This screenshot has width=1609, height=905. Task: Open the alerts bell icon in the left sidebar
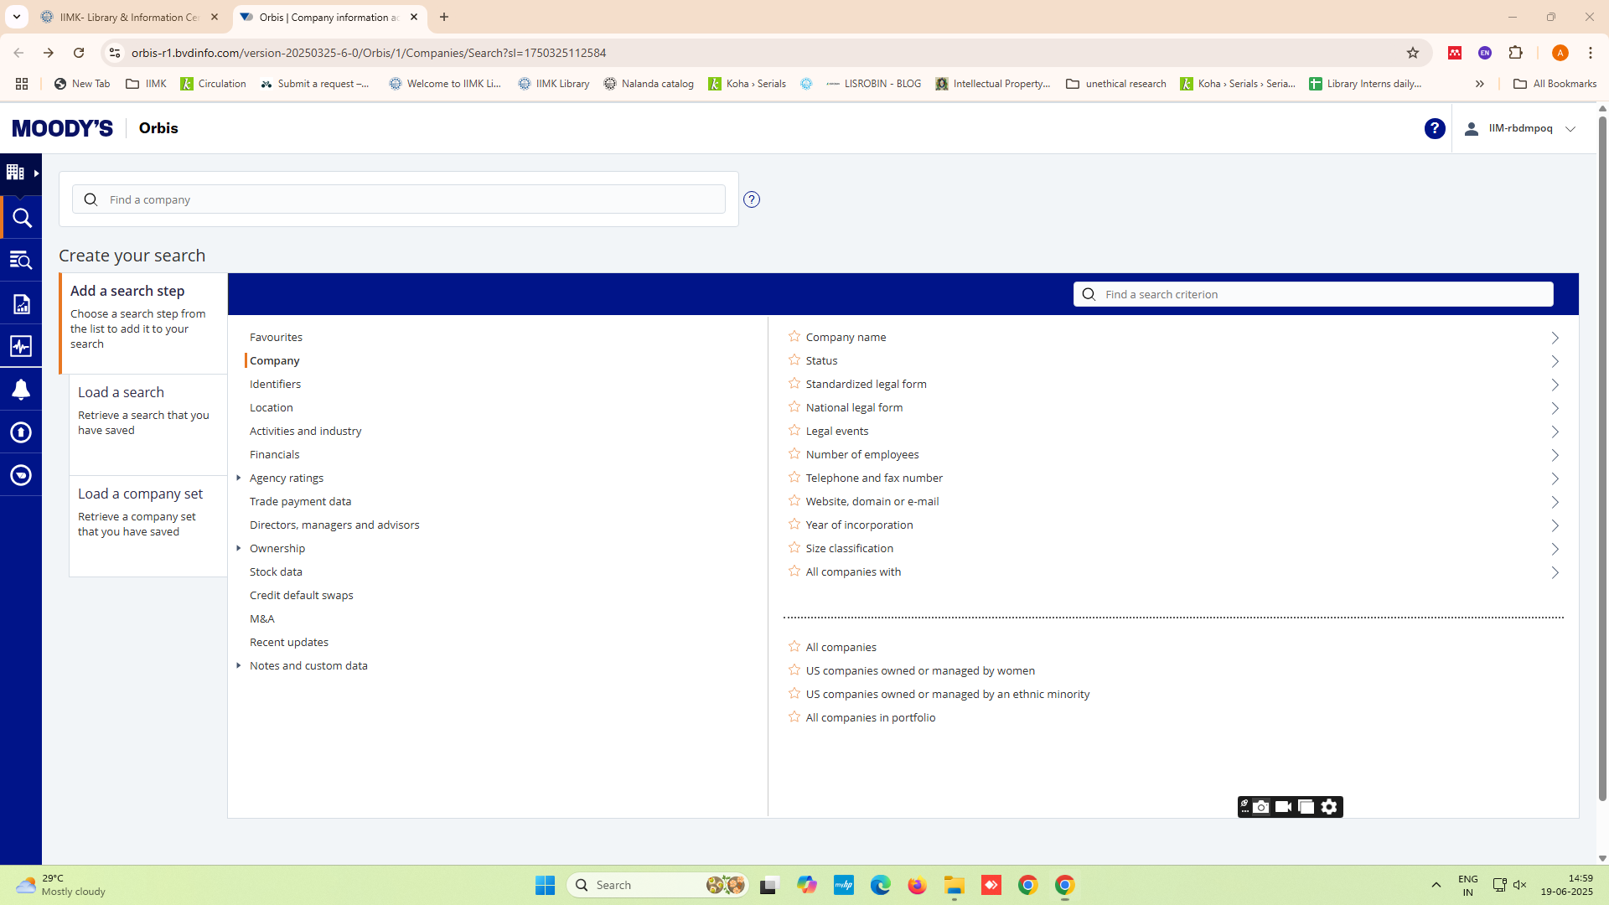tap(21, 390)
